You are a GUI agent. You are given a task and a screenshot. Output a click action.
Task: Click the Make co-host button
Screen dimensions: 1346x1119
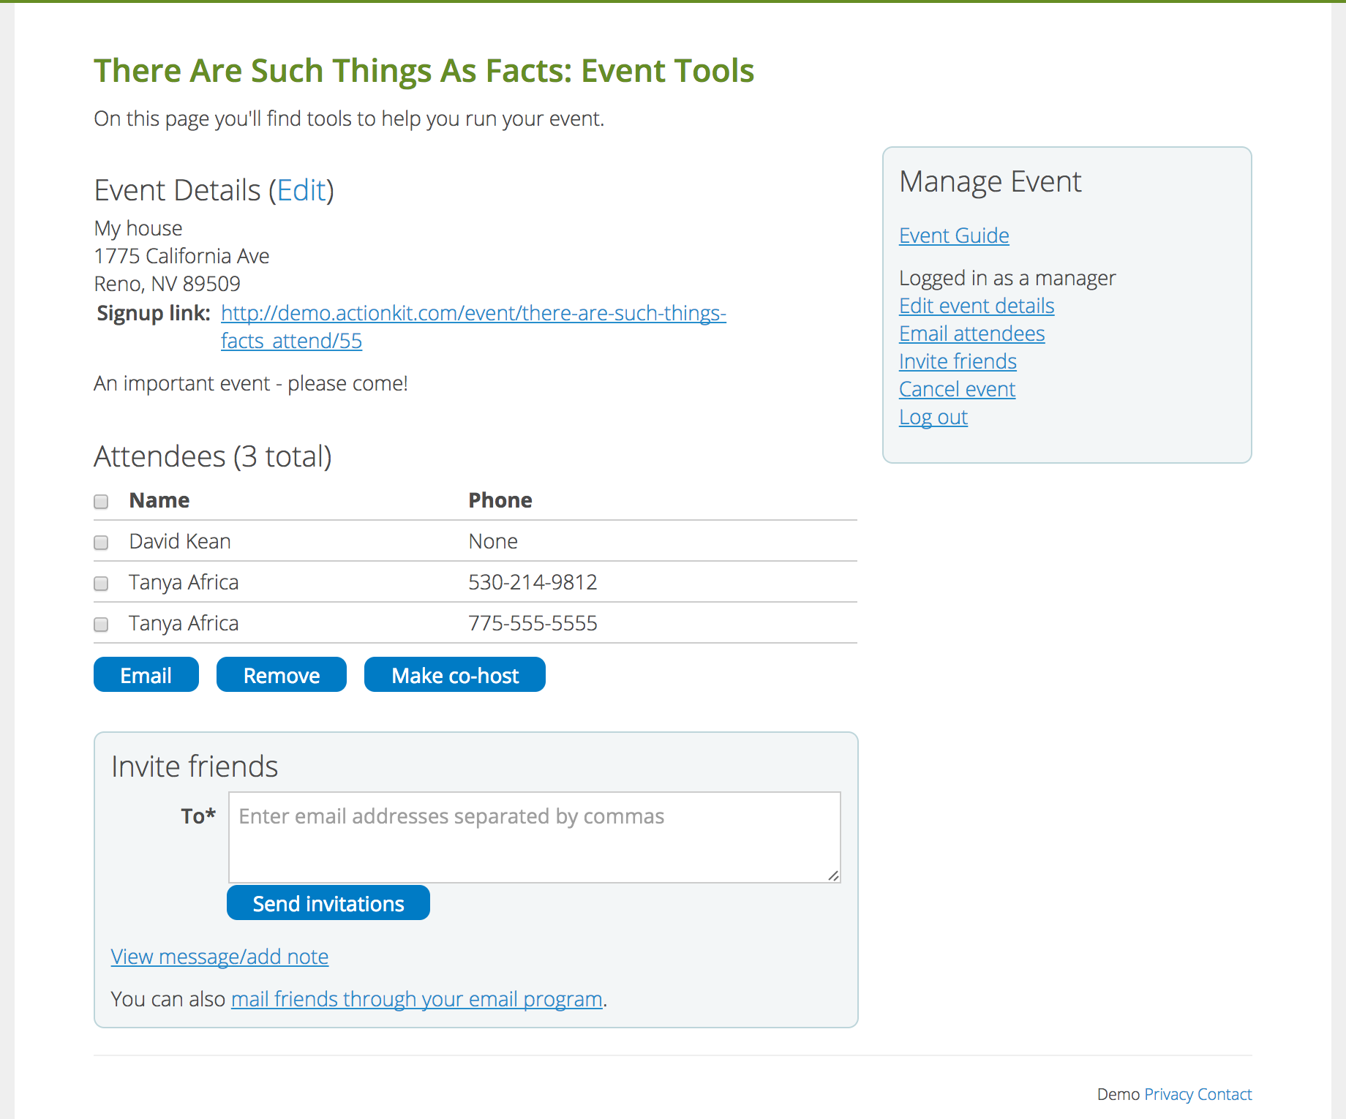pyautogui.click(x=455, y=674)
